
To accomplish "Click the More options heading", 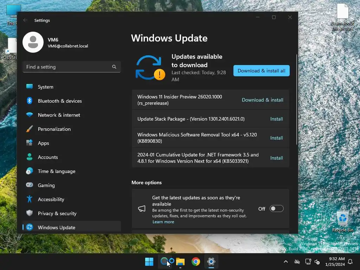I will click(147, 182).
